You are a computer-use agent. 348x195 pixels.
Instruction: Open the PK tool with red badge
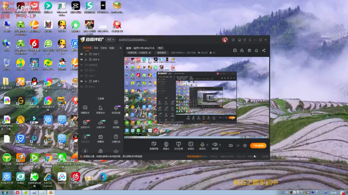(x=85, y=124)
